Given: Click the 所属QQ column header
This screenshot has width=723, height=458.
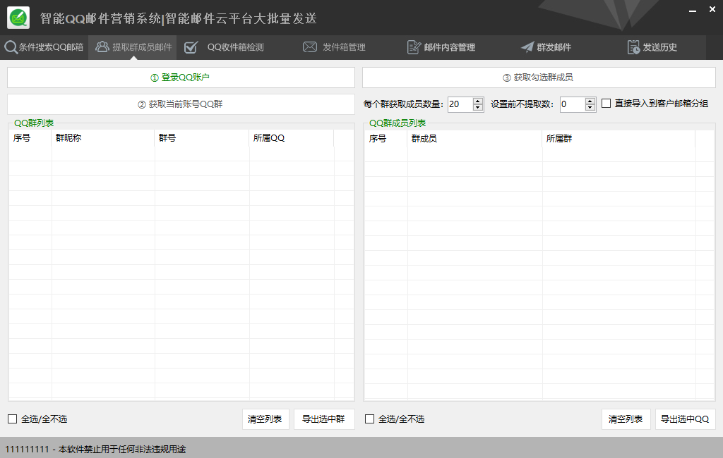Looking at the screenshot, I should (x=292, y=138).
